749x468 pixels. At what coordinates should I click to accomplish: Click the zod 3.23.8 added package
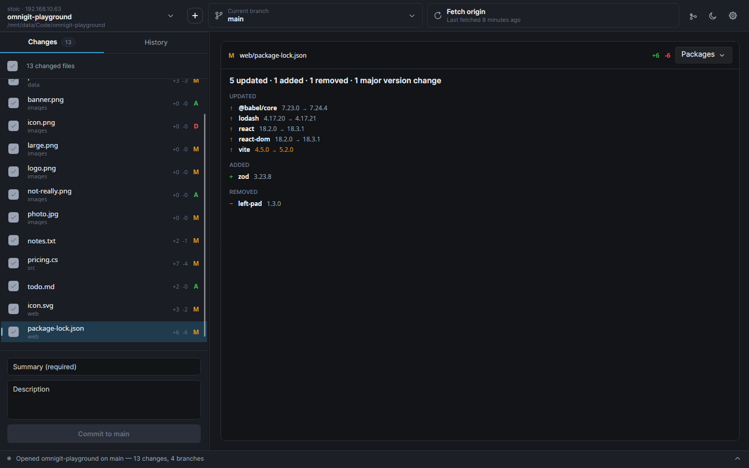click(x=251, y=177)
